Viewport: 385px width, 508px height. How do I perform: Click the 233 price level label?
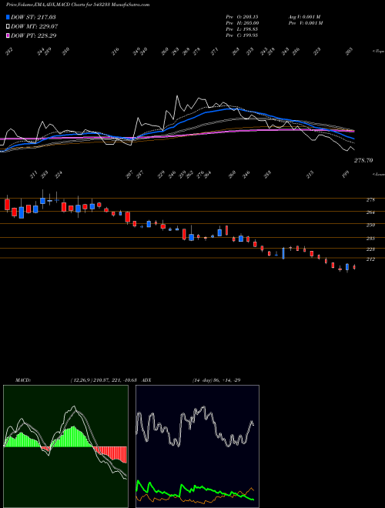[370, 239]
